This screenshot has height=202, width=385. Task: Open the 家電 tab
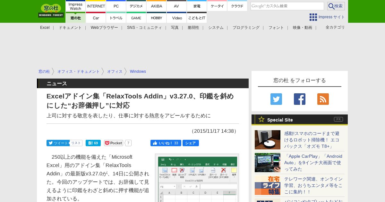pos(197,6)
